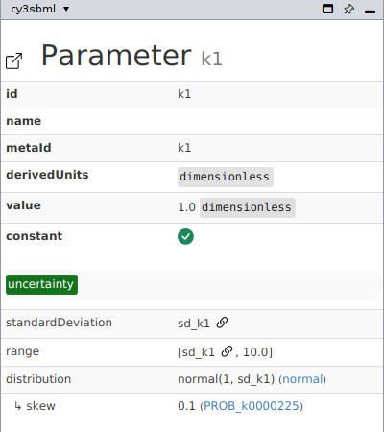
Task: Click link icon inside the range value
Action: [227, 351]
